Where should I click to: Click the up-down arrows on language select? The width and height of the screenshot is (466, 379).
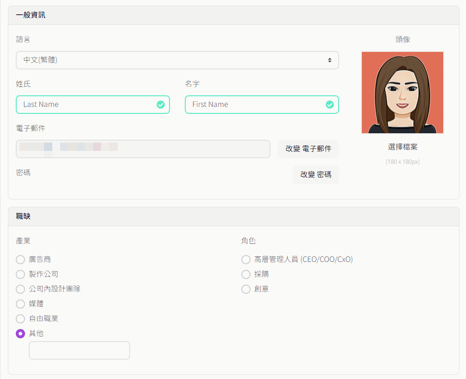(330, 60)
